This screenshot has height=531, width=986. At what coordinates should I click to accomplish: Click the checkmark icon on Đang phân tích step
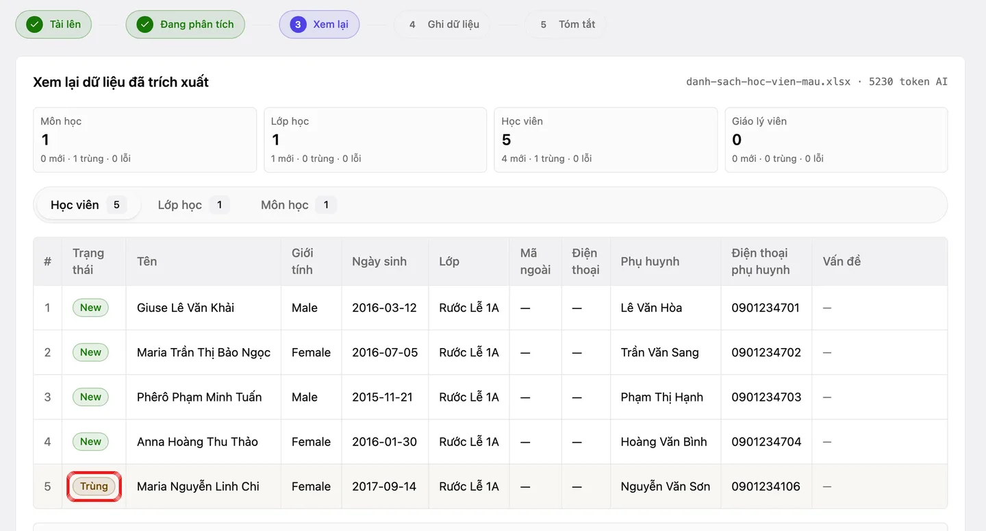[144, 25]
